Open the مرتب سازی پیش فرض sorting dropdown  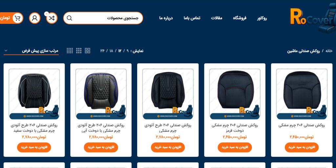point(31,51)
